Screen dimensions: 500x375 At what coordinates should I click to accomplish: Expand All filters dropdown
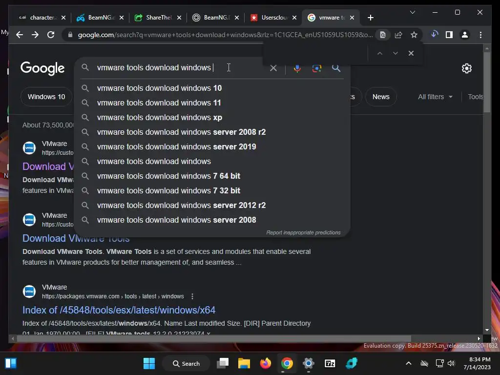pos(435,97)
